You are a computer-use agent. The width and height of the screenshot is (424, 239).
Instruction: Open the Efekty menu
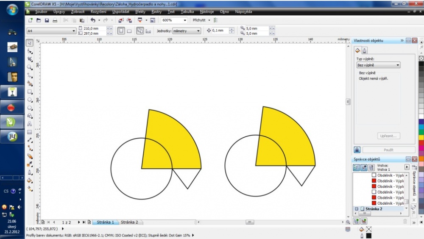tap(140, 11)
